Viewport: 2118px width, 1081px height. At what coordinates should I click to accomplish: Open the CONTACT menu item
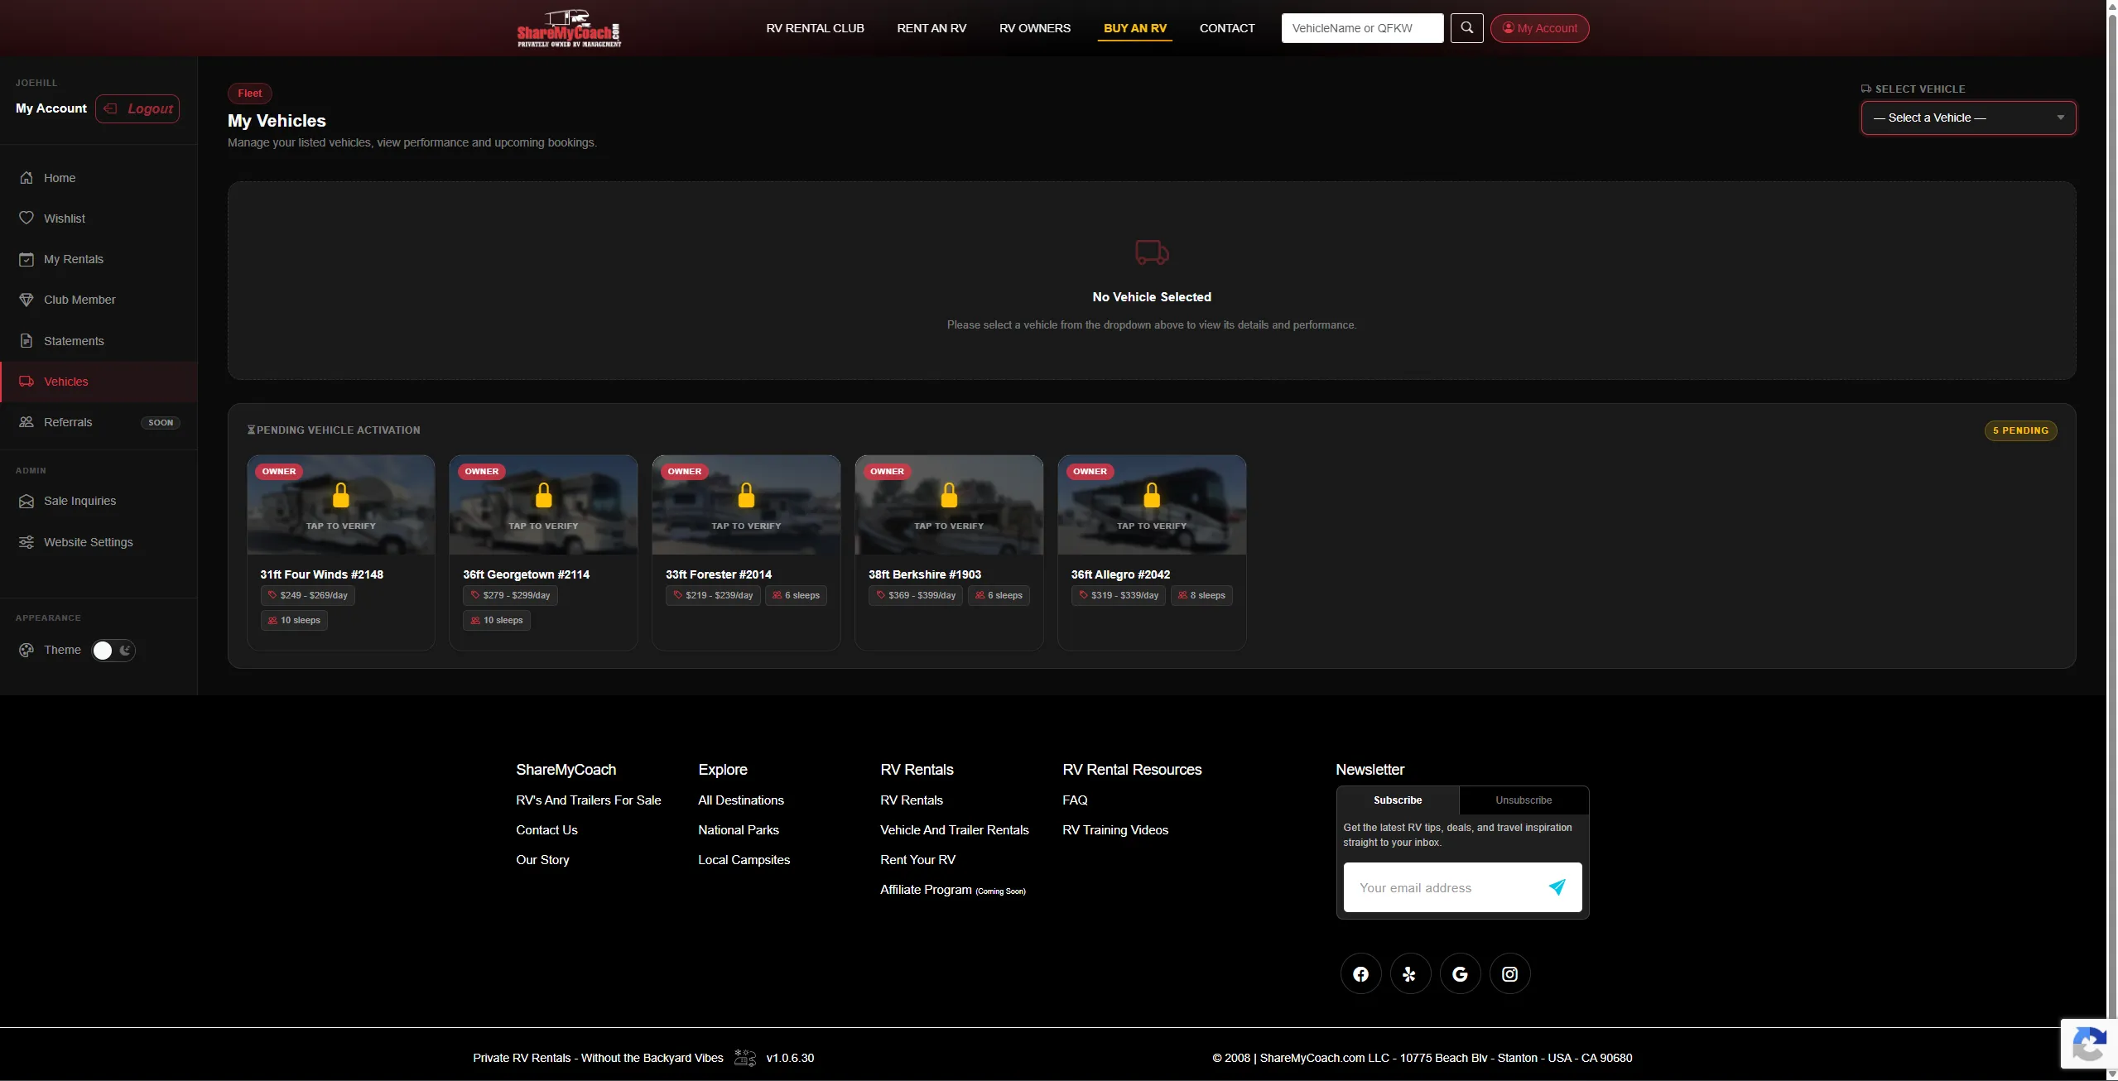point(1227,28)
